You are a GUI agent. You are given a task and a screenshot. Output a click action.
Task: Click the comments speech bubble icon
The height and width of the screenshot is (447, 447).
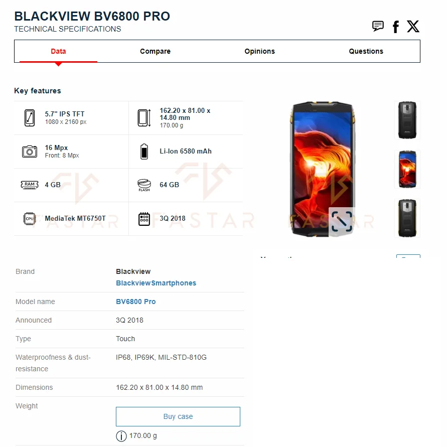click(378, 26)
